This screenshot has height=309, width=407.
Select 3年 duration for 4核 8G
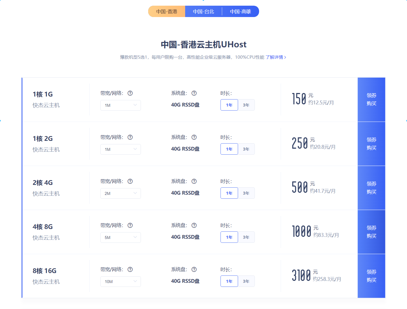(246, 237)
